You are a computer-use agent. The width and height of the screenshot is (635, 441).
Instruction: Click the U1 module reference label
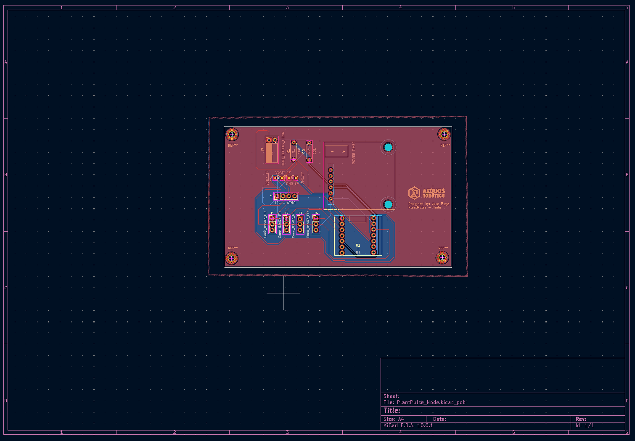click(358, 246)
